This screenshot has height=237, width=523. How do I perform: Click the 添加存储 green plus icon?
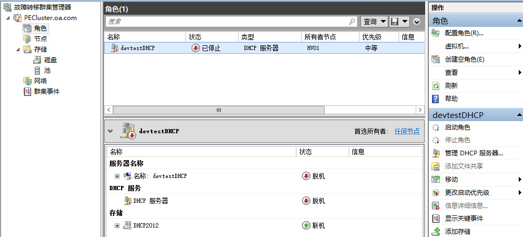[436, 231]
